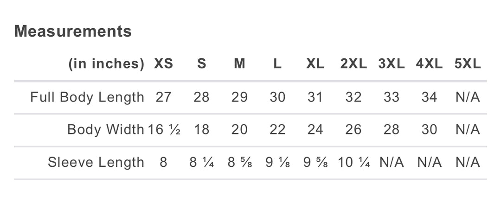Click the M sleeve length 8 ⅝ value
This screenshot has height=209, width=501.
239,162
